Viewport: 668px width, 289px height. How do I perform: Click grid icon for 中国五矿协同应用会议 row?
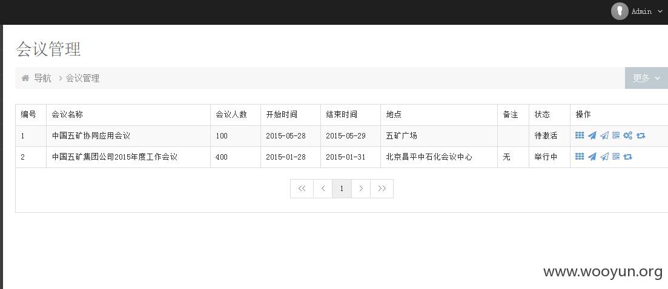[580, 135]
